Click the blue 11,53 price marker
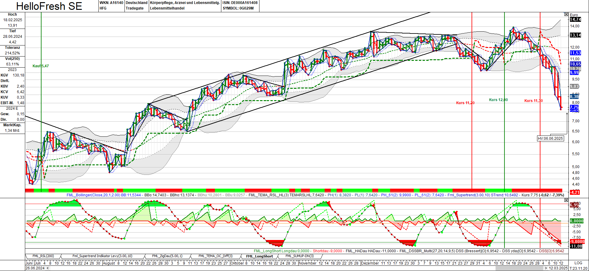Screen dimensions: 589x271 point(575,53)
